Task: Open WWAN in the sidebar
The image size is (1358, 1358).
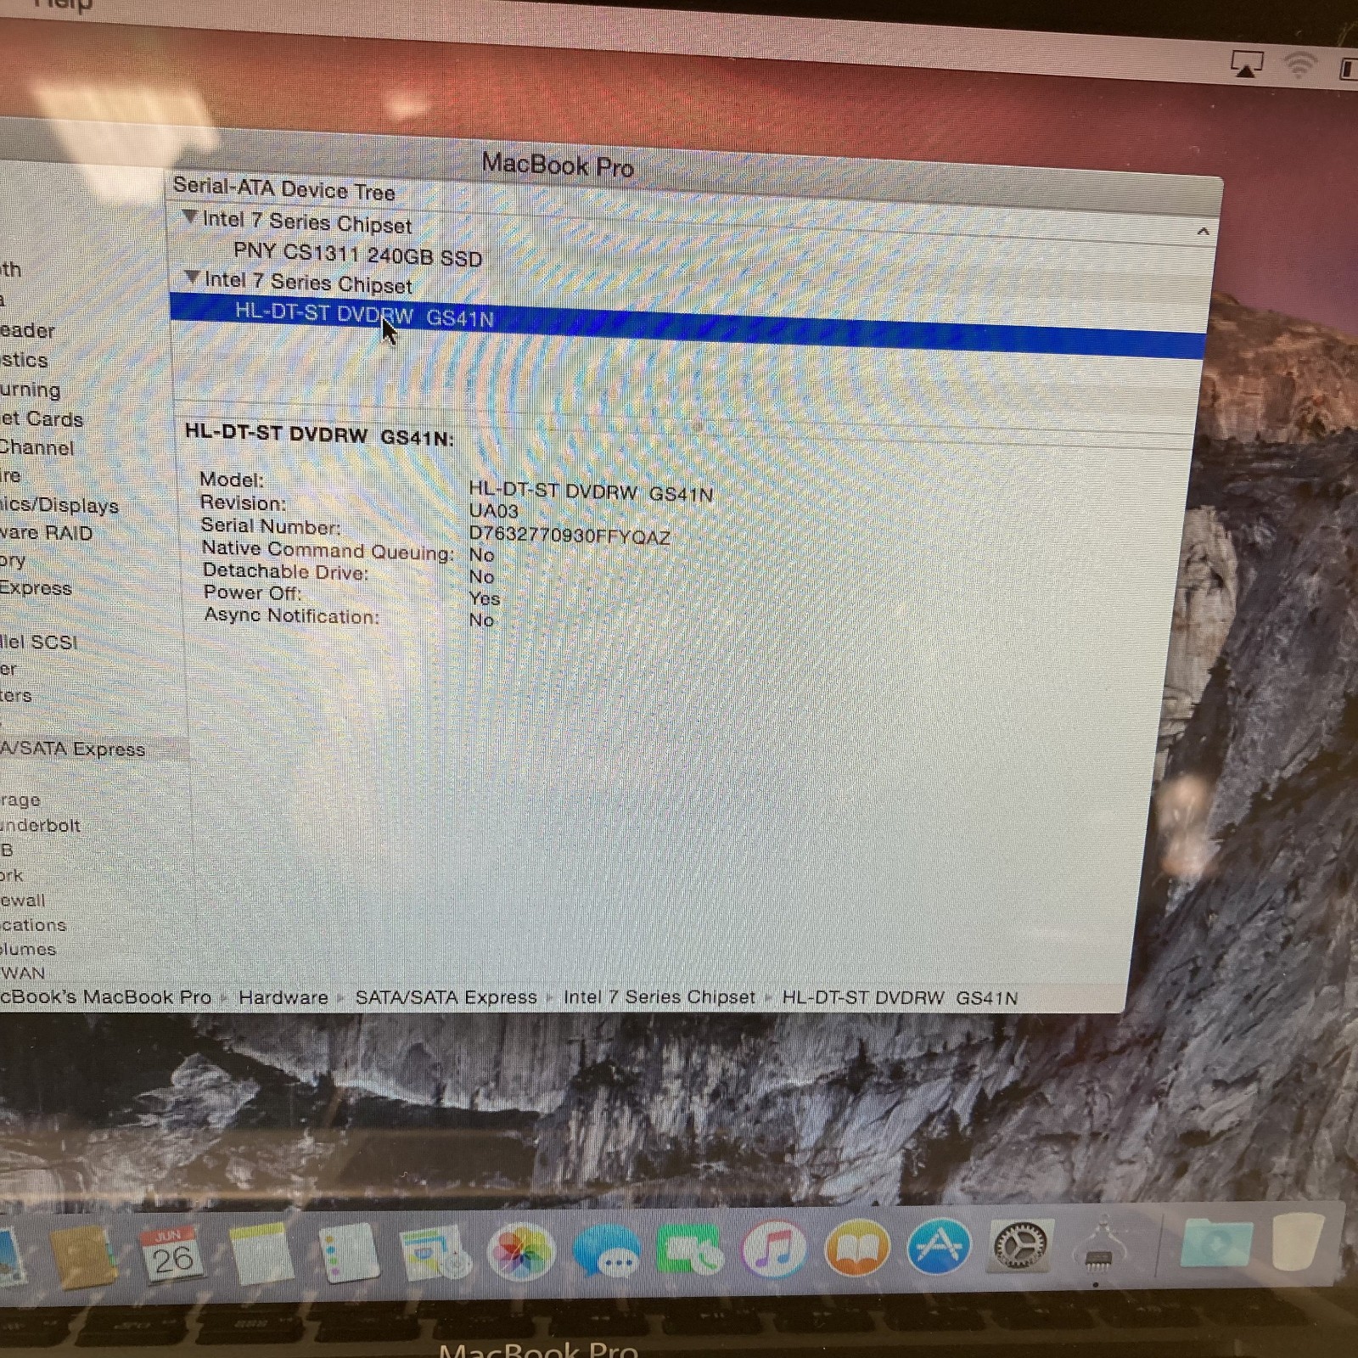Action: tap(23, 973)
